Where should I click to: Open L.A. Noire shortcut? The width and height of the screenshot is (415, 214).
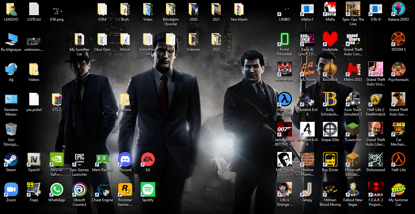pyautogui.click(x=307, y=69)
